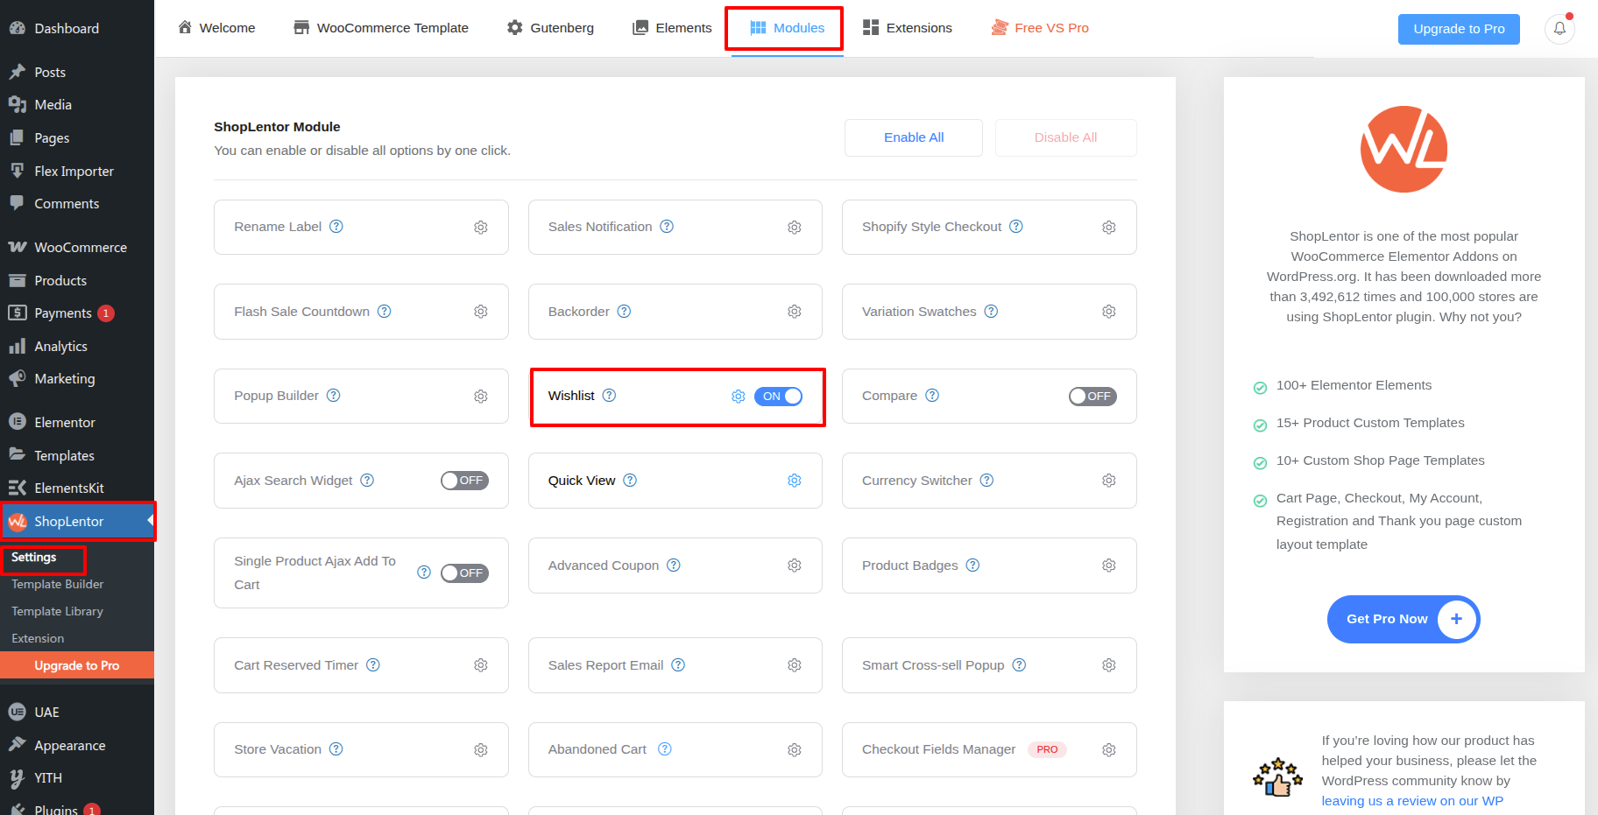Select the Modules tab
The height and width of the screenshot is (815, 1598).
click(x=787, y=28)
